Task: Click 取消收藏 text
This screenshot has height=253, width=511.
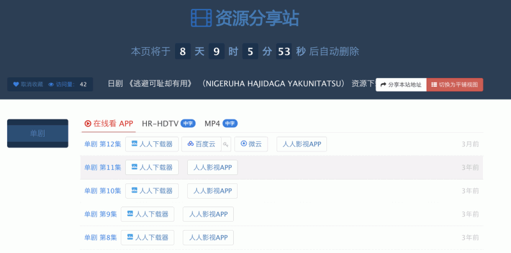Action: [32, 84]
